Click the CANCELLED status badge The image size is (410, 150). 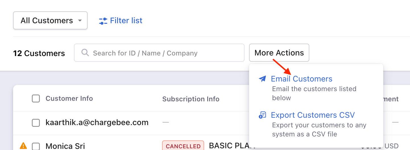point(183,146)
